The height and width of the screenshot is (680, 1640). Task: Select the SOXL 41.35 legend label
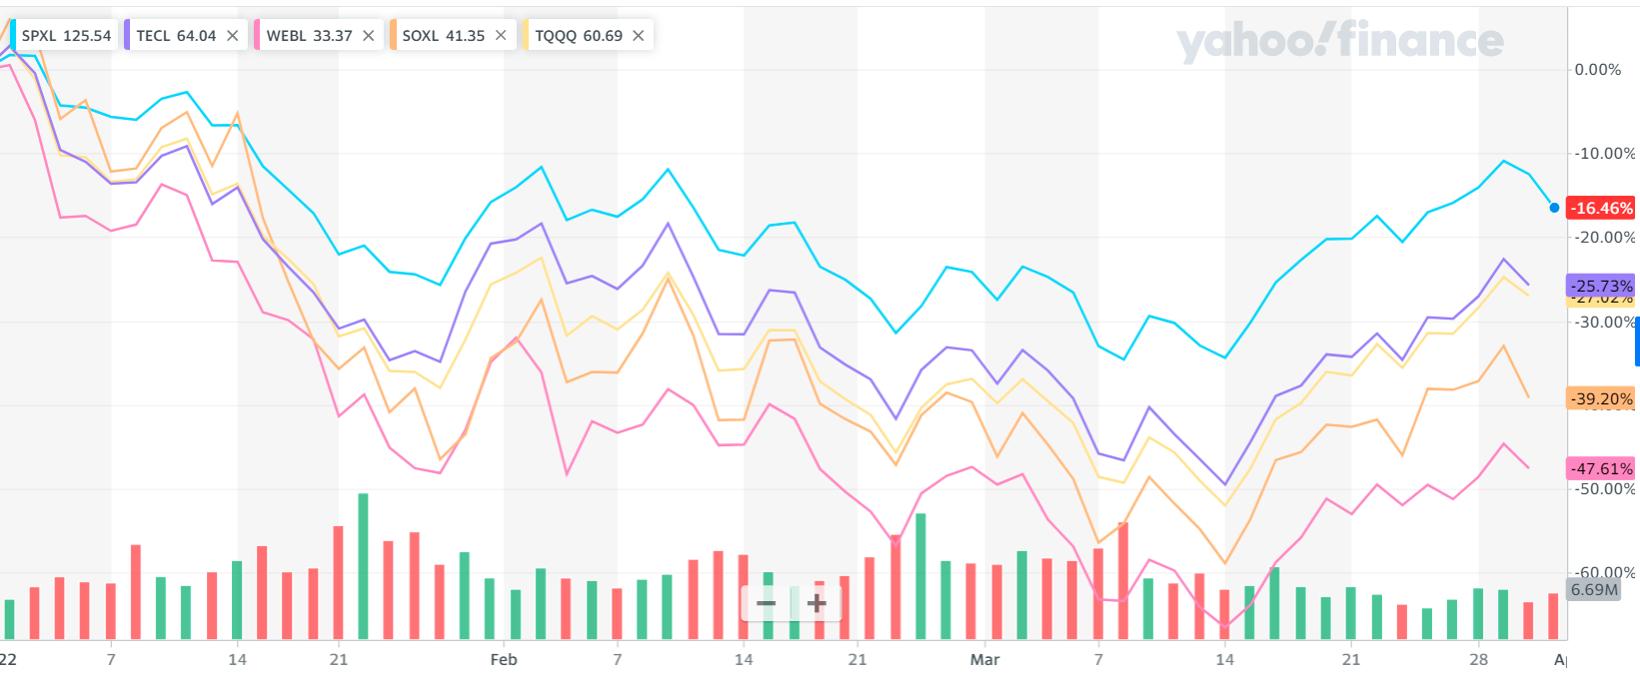click(x=443, y=36)
